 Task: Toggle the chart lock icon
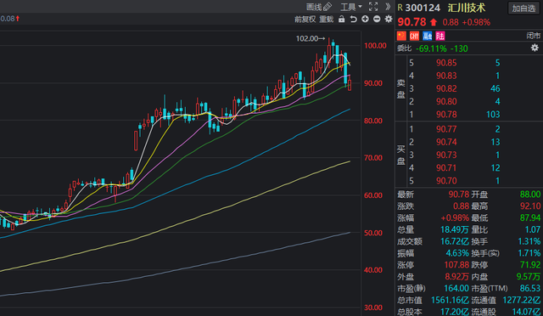coord(341,19)
